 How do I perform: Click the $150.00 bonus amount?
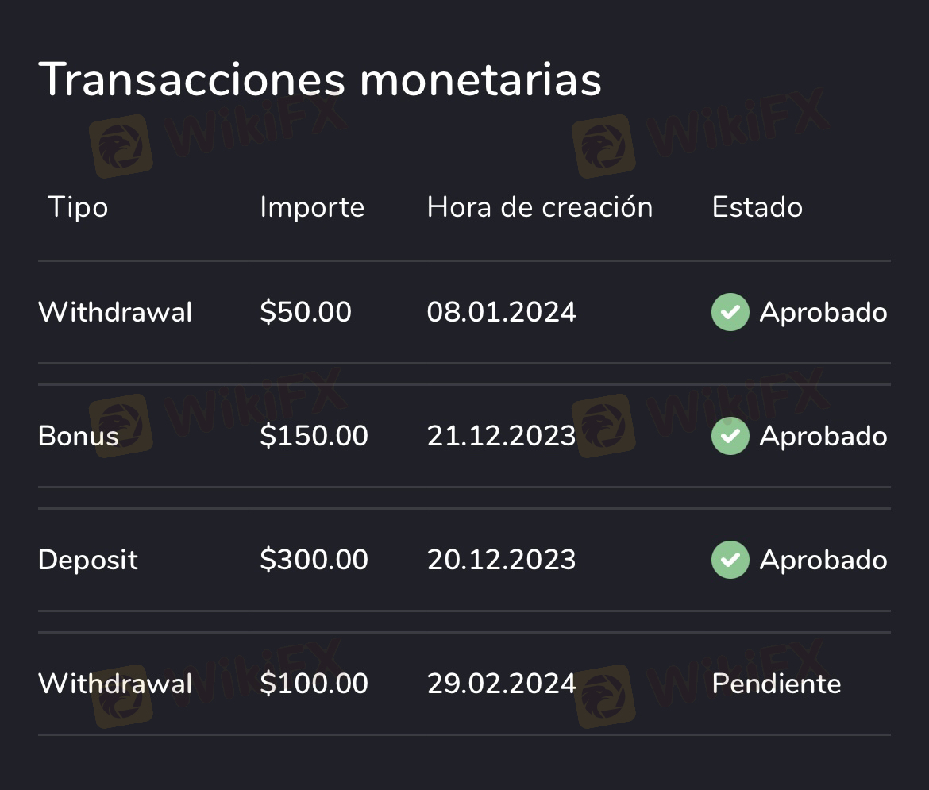[x=314, y=436]
